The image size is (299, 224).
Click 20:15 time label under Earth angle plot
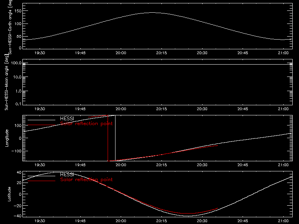click(x=161, y=53)
